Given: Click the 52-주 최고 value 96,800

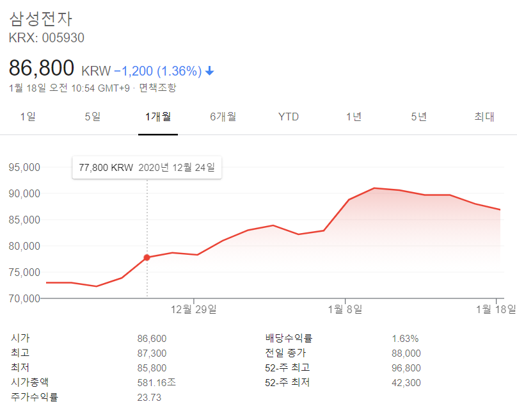Looking at the screenshot, I should [x=406, y=368].
